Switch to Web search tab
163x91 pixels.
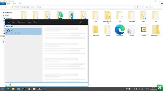(x=29, y=22)
